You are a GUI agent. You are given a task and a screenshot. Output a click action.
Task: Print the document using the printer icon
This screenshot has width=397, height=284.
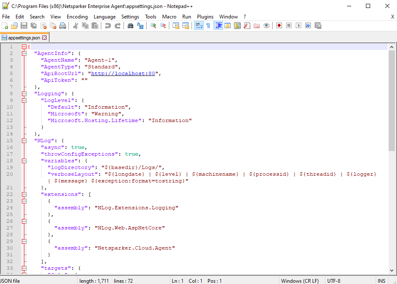click(63, 26)
